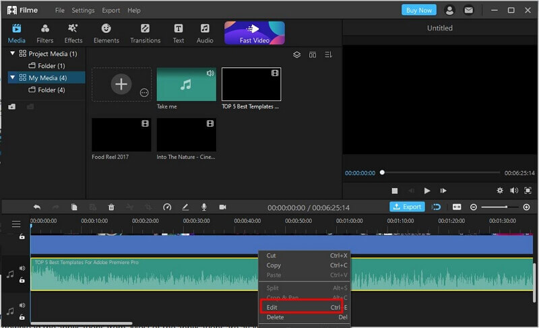Collapse the My Media tree node

(x=13, y=77)
